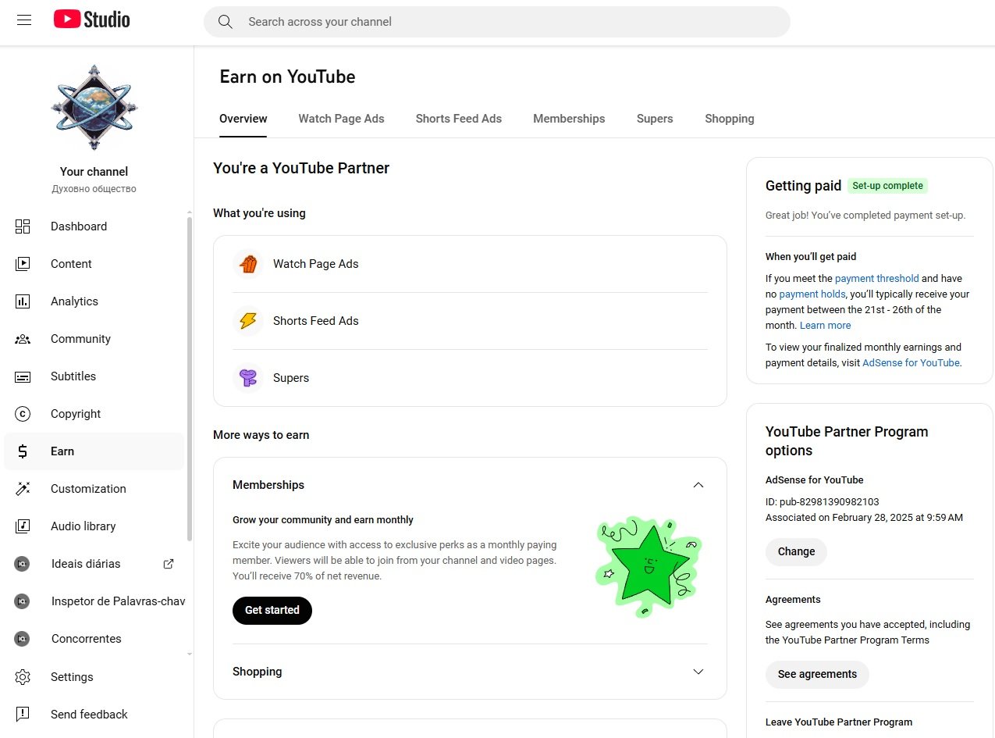Switch to the Memberships tab
Screen dimensions: 995x738
pos(569,119)
